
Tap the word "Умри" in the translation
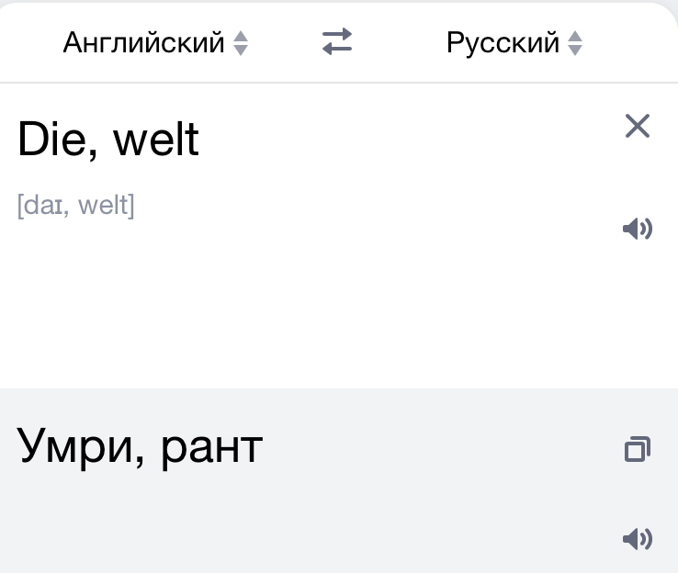tap(70, 447)
